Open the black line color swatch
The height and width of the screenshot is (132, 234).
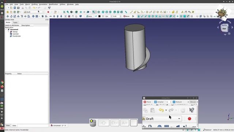click(x=99, y=16)
